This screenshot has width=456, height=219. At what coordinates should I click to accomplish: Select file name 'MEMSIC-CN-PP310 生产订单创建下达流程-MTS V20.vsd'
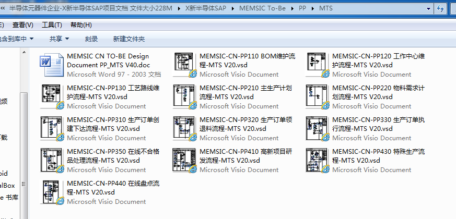coord(113,124)
